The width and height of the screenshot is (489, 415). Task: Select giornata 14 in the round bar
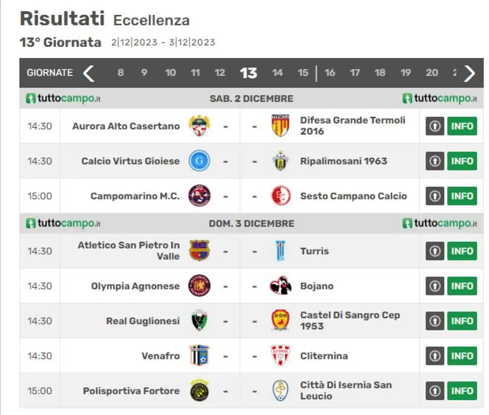(277, 73)
